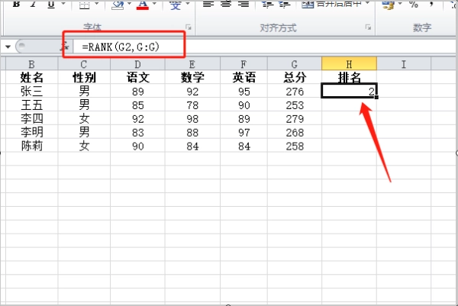Select the ranking cell showing 2
The width and height of the screenshot is (458, 306).
(x=349, y=91)
